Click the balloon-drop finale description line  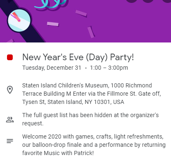(94, 145)
